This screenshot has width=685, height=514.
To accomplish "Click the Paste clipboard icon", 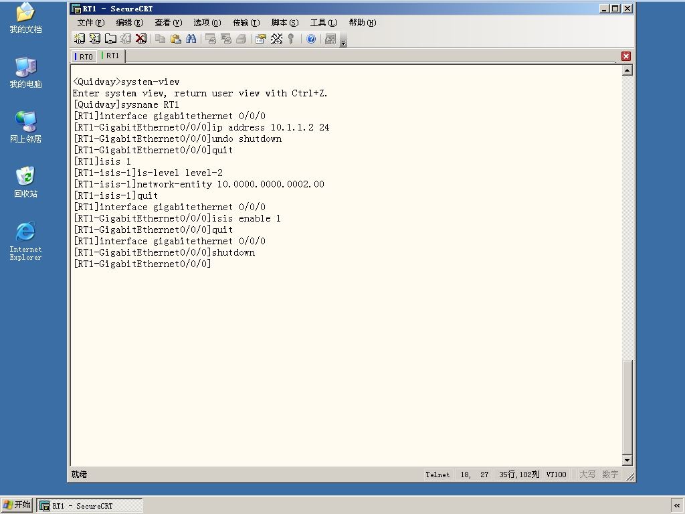I will point(176,39).
